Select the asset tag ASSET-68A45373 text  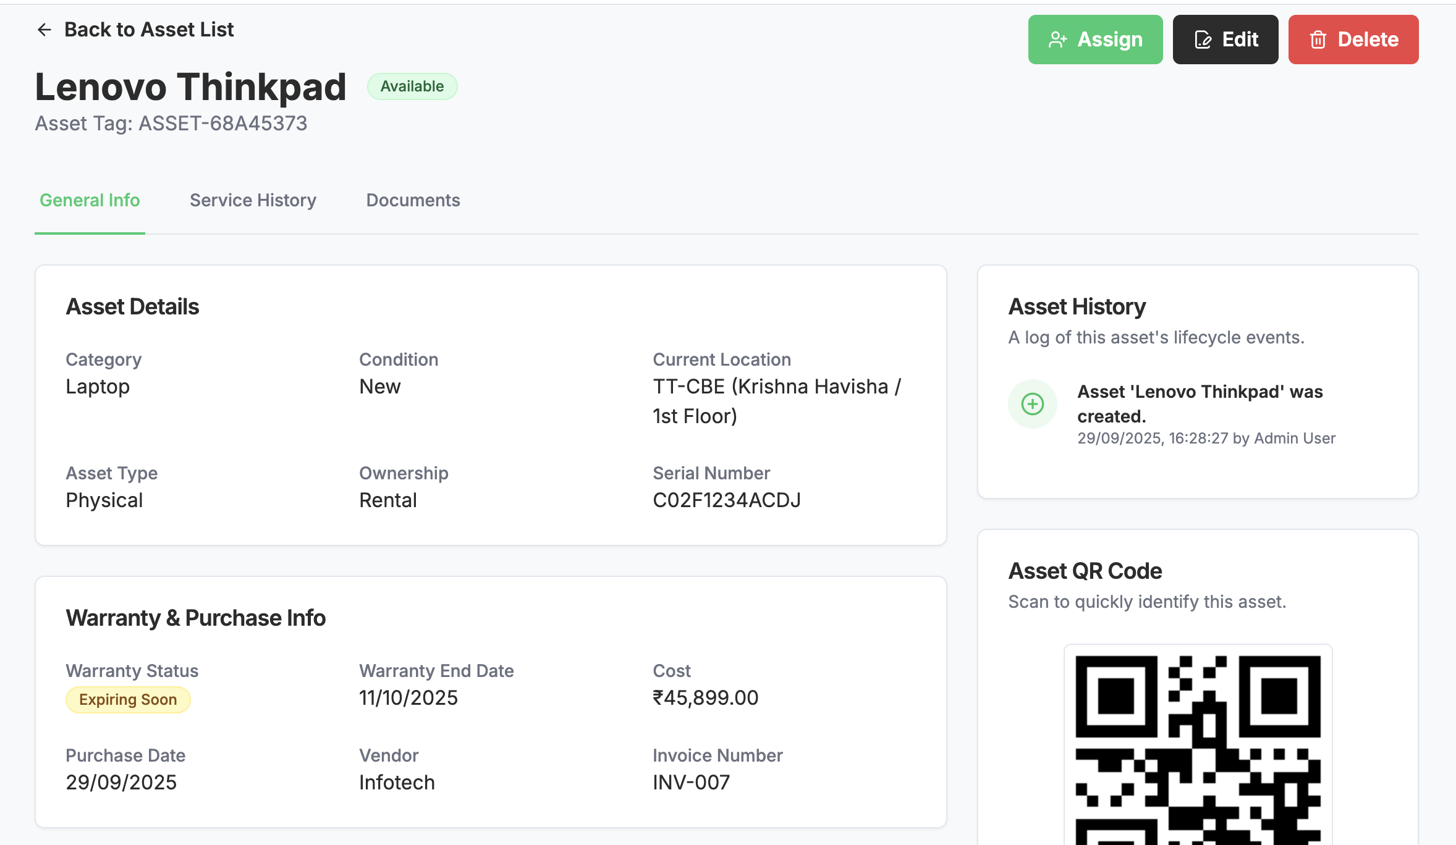point(222,124)
